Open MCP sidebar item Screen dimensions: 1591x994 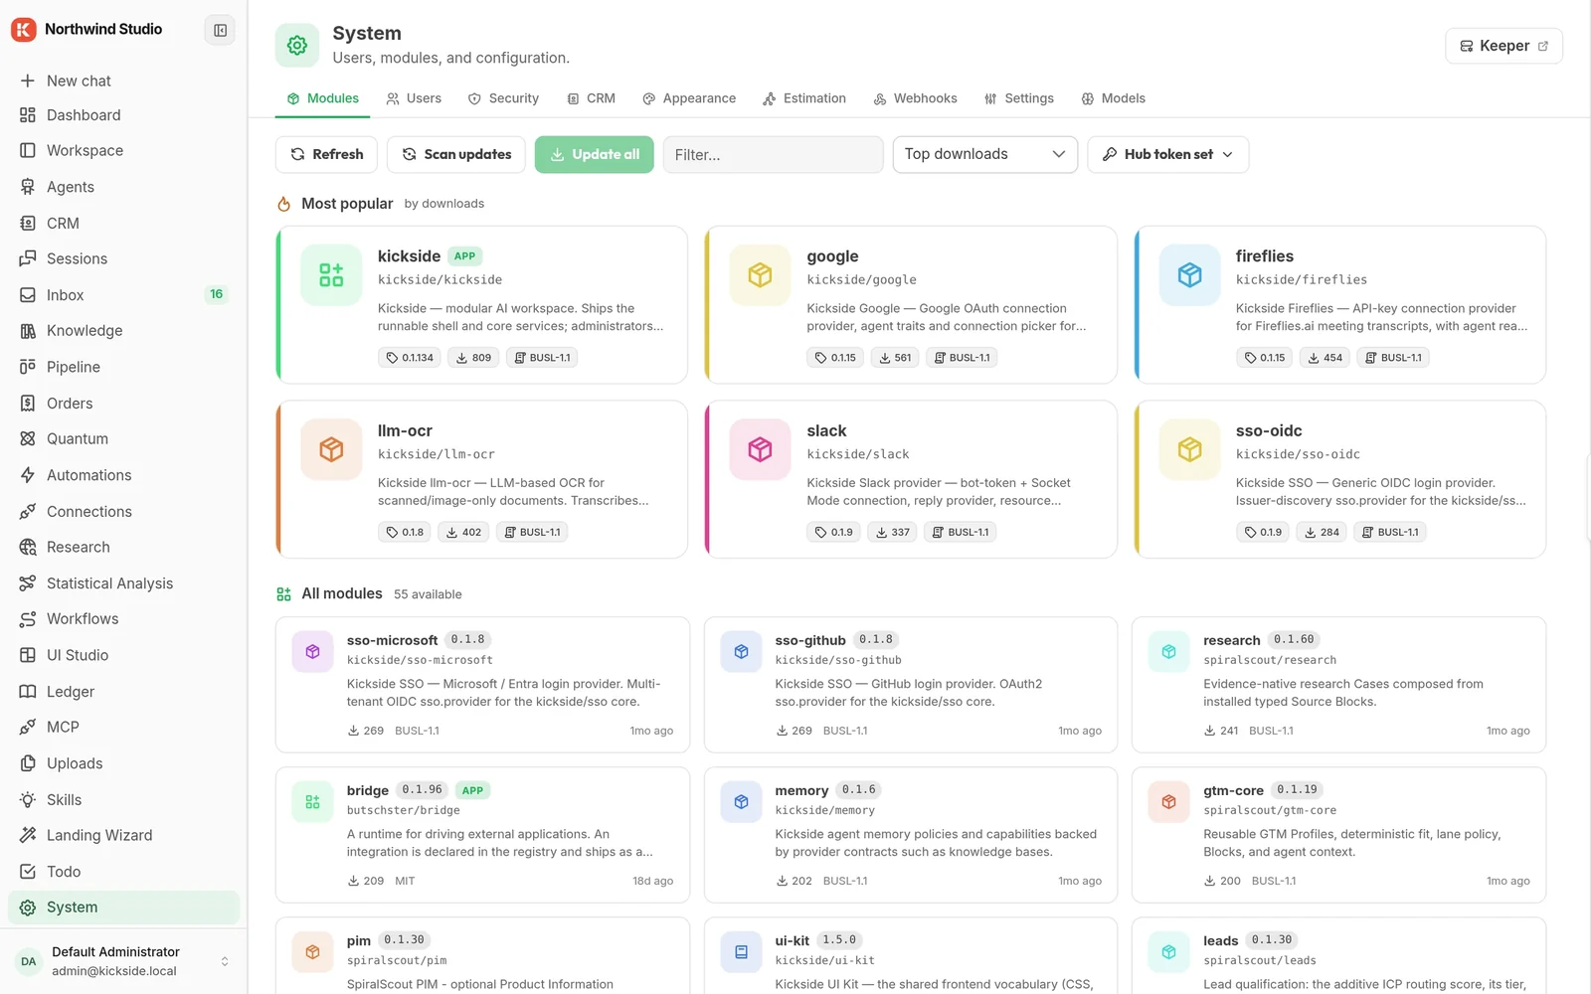(x=123, y=727)
